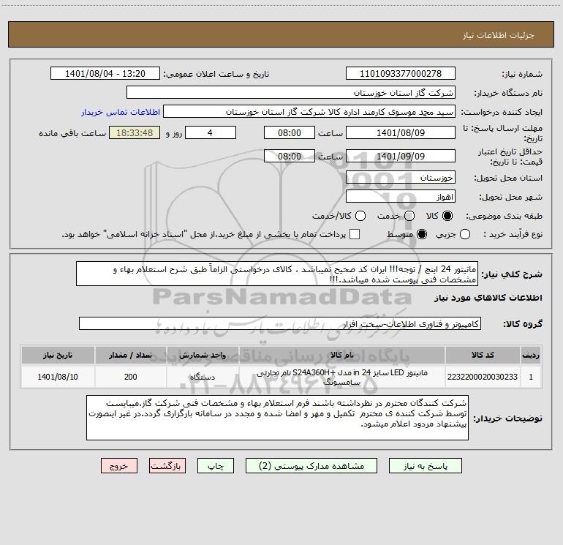This screenshot has width=563, height=545.
Task: Click the پاسخ به نیاز button
Action: coord(426,466)
